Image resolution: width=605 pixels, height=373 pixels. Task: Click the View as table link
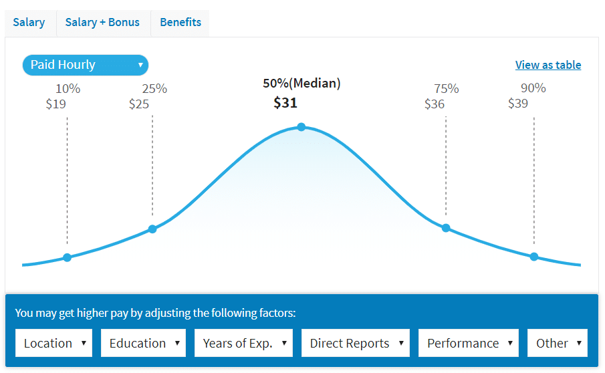click(548, 65)
